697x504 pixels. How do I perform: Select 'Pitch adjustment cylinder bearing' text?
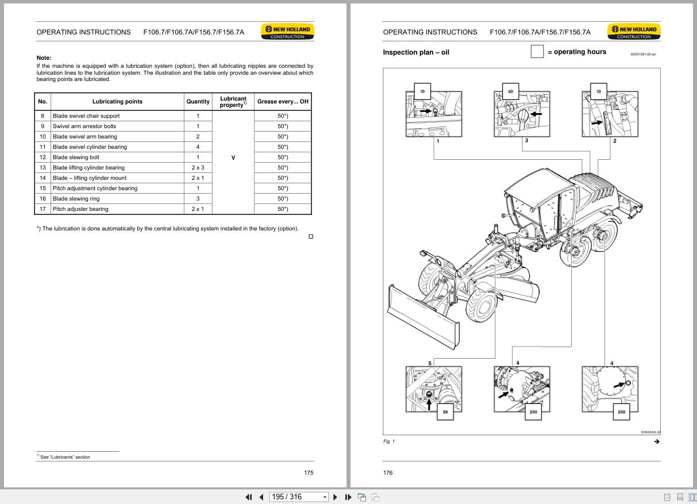pyautogui.click(x=95, y=188)
